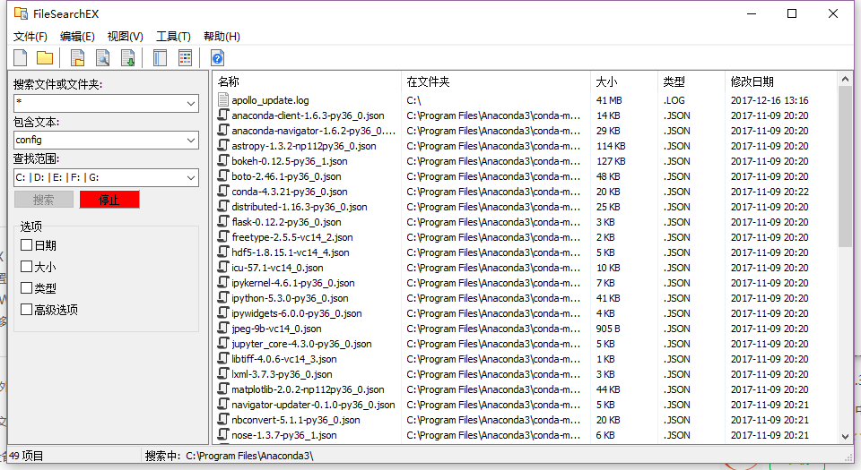Open the 文件(F) menu
Screen dimensions: 861x470
coord(30,37)
